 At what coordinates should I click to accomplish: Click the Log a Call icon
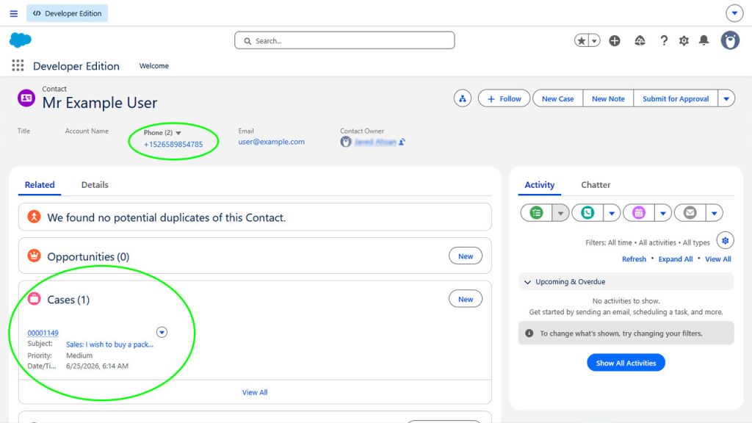point(587,212)
